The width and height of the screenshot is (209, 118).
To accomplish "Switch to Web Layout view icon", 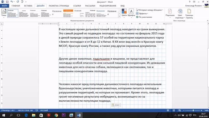I will (x=180, y=110).
